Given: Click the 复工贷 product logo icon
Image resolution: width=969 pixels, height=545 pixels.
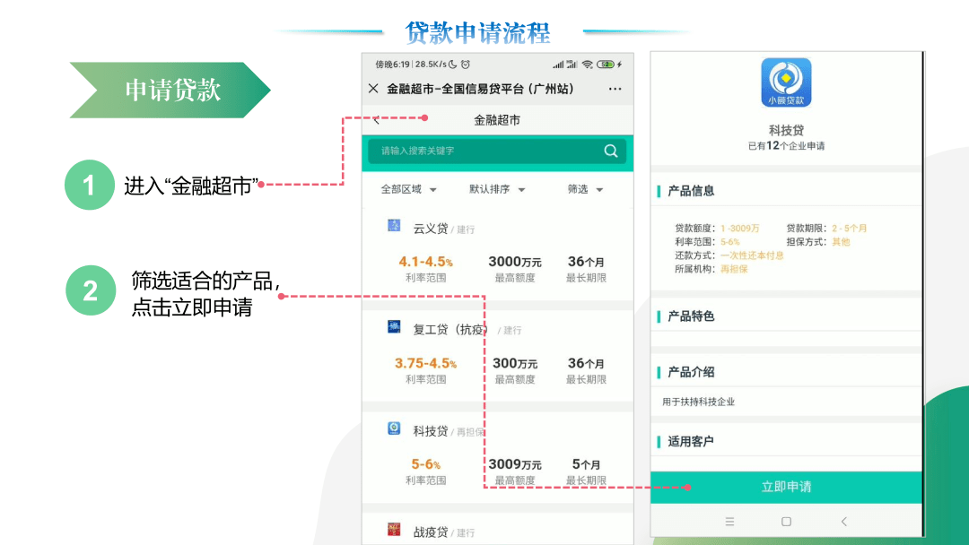Looking at the screenshot, I should [x=394, y=326].
